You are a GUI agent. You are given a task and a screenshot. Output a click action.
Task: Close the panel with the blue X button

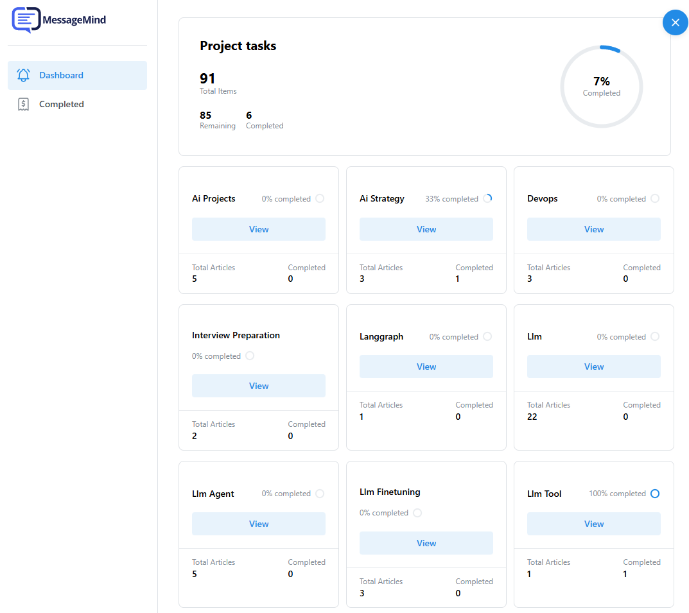tap(675, 22)
